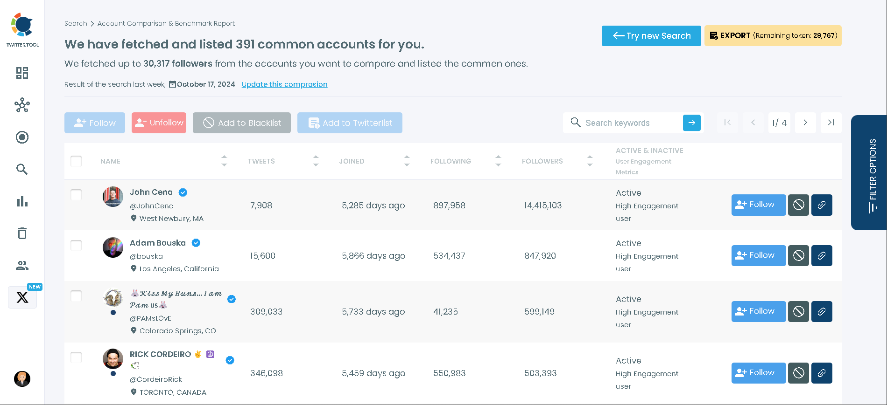The height and width of the screenshot is (405, 887).
Task: Sort table by the NAME column arrows
Action: 224,161
